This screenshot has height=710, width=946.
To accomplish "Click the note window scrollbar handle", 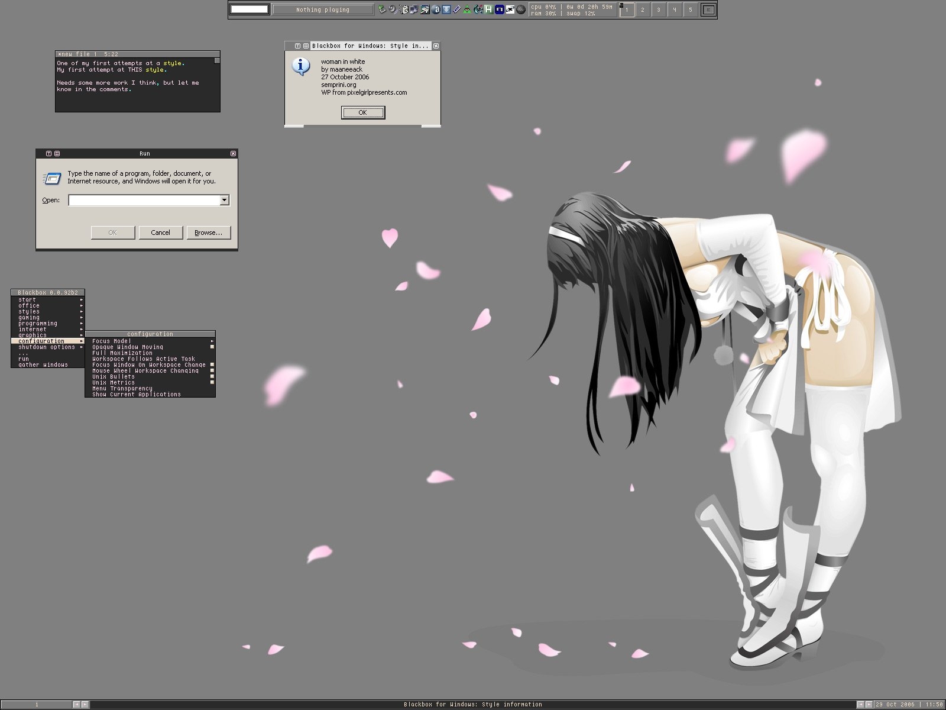I will (217, 60).
